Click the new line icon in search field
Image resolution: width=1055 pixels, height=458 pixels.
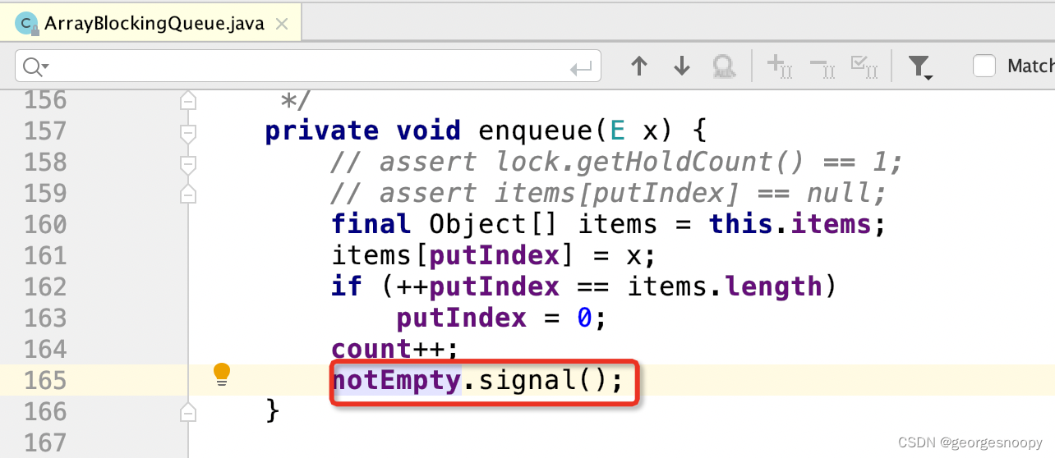click(581, 67)
